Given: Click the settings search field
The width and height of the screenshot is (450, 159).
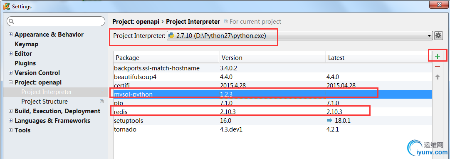Looking at the screenshot, I should [x=56, y=21].
